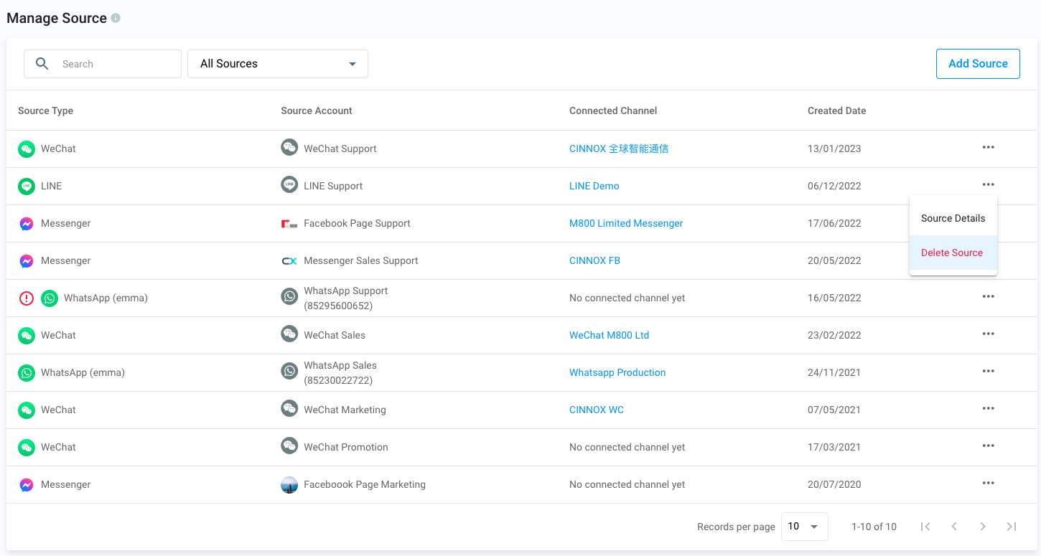
Task: Open the Whatsapp Production channel link
Action: [617, 372]
